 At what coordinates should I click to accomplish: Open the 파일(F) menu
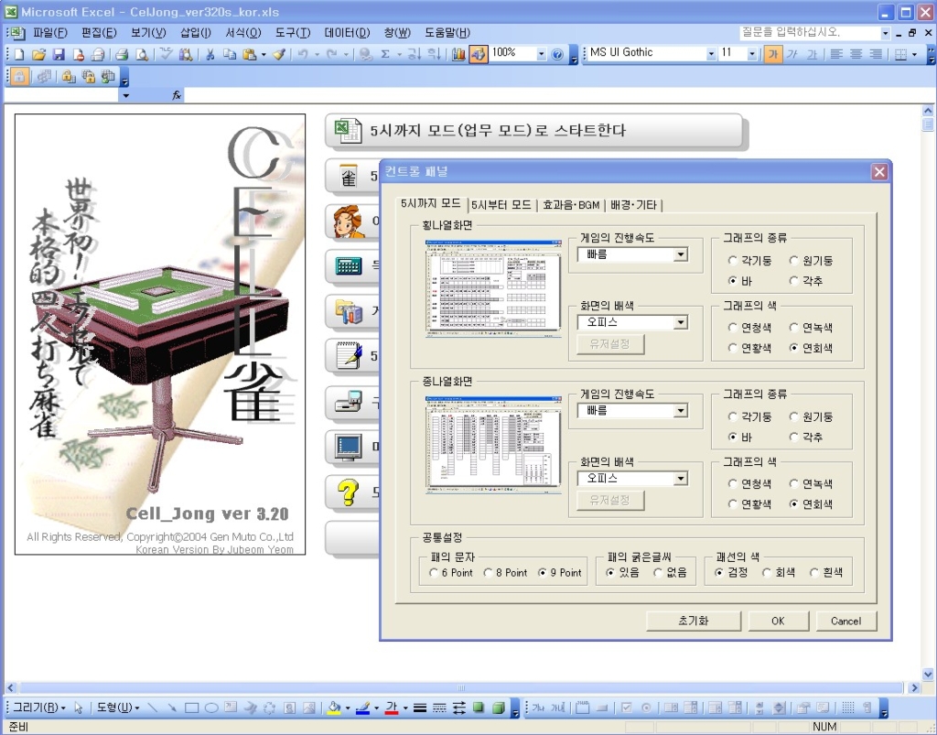[x=50, y=33]
